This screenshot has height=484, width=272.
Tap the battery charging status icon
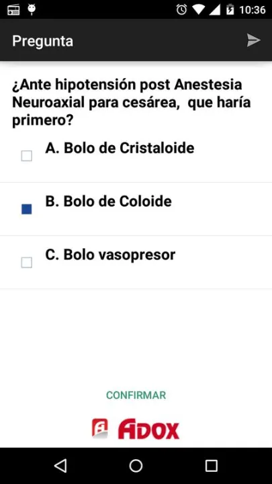[x=230, y=9]
